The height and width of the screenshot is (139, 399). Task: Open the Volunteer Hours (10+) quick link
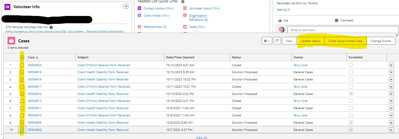pyautogui.click(x=204, y=8)
